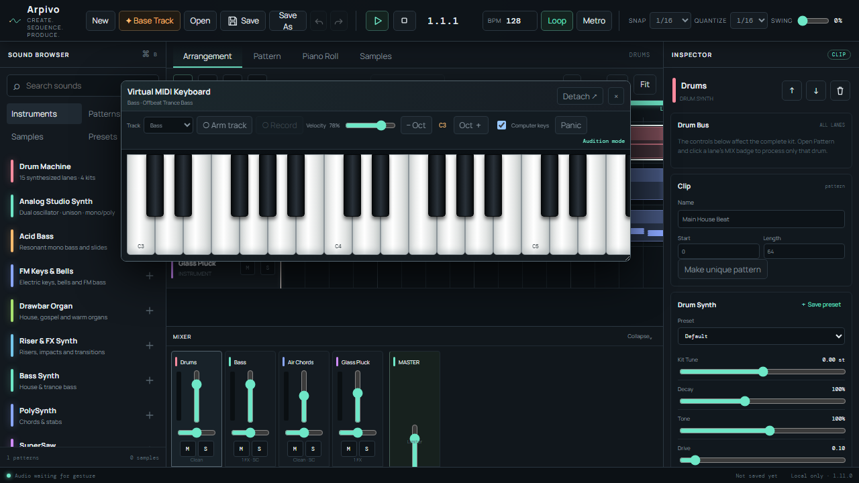Image resolution: width=859 pixels, height=483 pixels.
Task: Adjust the Velocity slider
Action: 370,125
